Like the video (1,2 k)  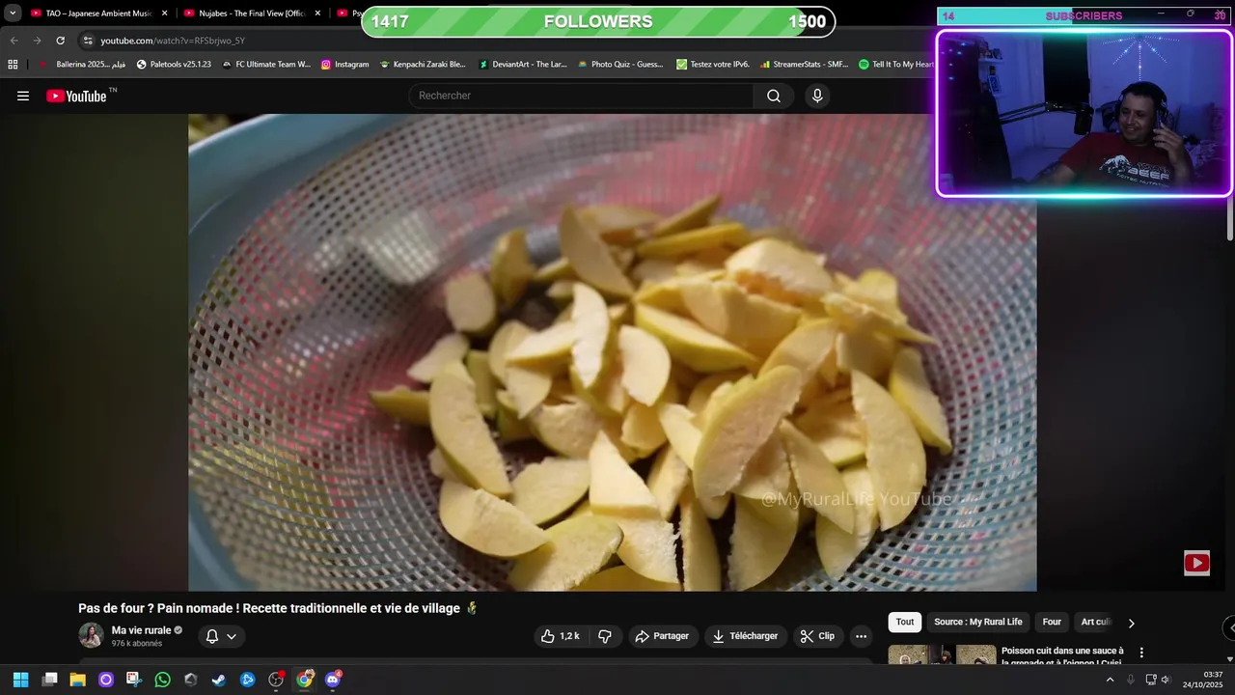pos(560,636)
